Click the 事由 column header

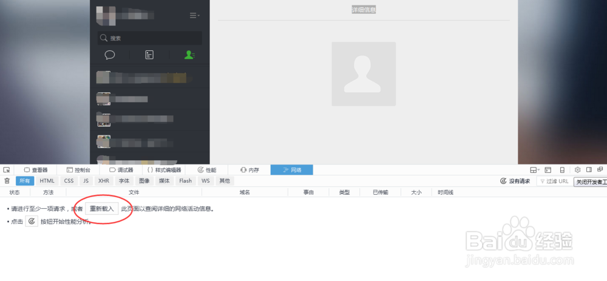308,192
